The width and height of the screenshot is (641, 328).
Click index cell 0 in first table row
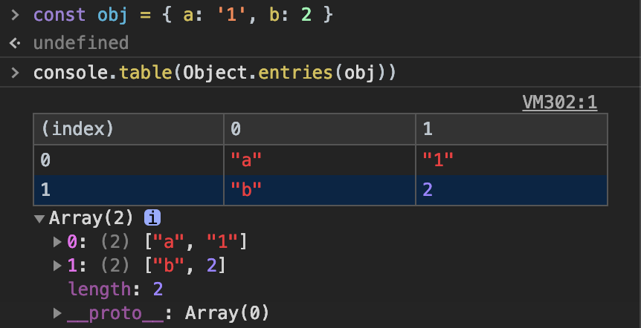point(129,160)
